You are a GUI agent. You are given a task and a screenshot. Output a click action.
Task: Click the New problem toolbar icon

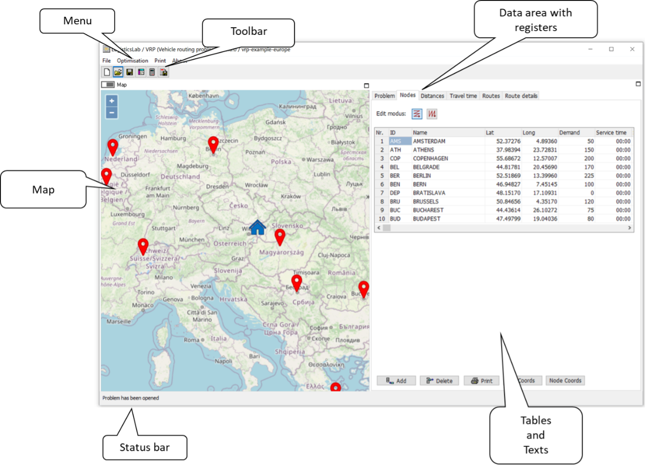pyautogui.click(x=107, y=72)
